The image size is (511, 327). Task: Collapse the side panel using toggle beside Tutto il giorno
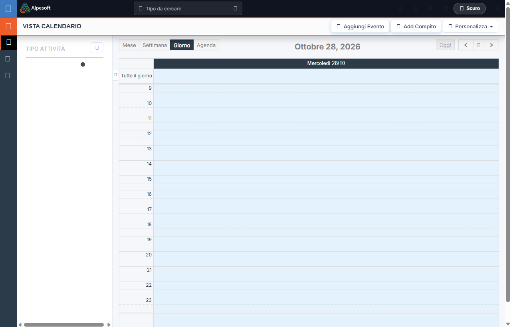115,75
